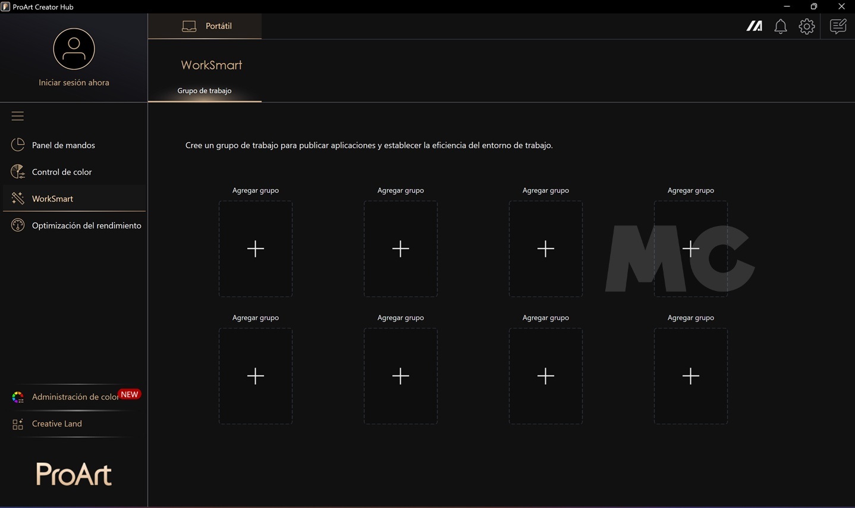Click the WorkSmart page heading above the tab

point(212,65)
